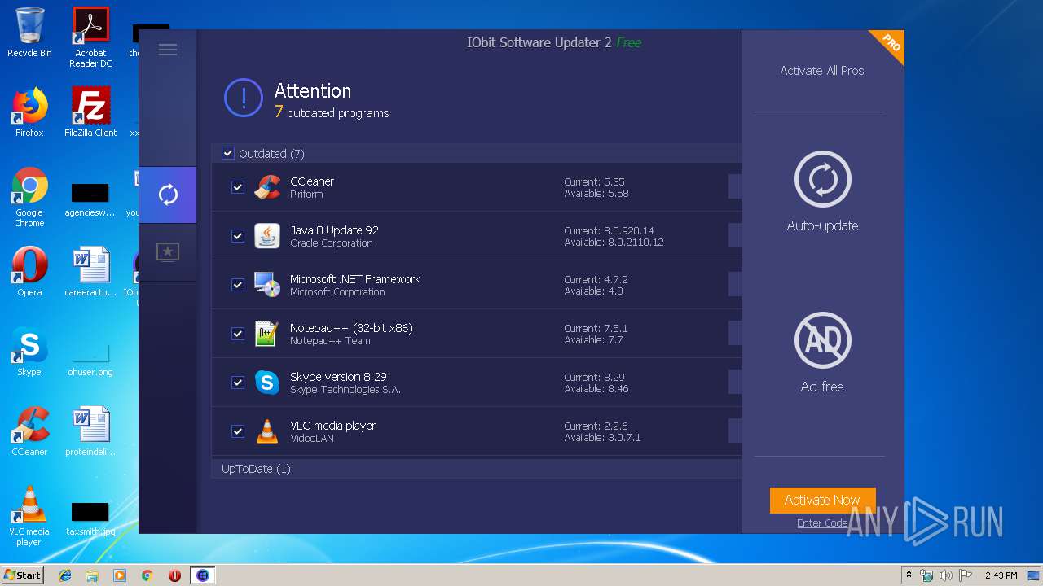Click the taskbar clock showing 2:43 PM
Viewport: 1043px width, 586px height.
tap(1001, 575)
